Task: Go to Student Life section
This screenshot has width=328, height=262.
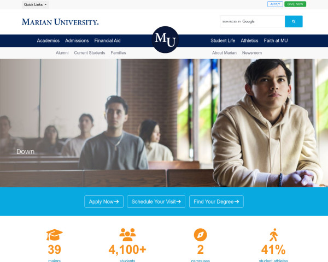Action: [223, 40]
